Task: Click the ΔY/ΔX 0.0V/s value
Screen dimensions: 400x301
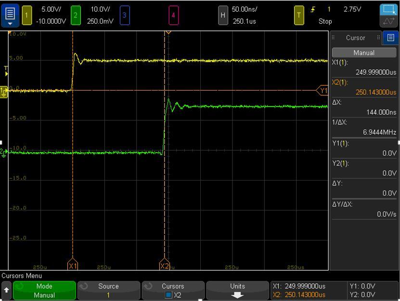Action: tap(387, 214)
